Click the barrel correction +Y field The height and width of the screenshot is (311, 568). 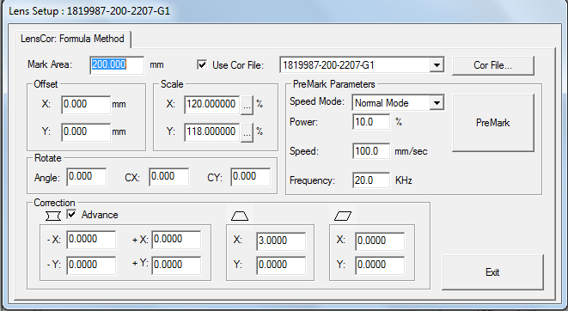[x=176, y=265]
